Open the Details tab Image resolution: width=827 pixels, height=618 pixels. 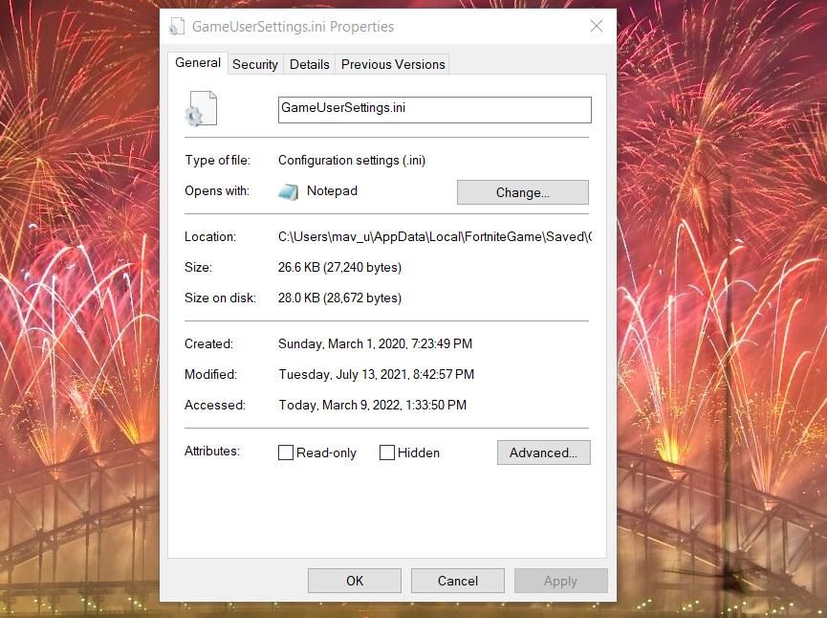pos(310,64)
